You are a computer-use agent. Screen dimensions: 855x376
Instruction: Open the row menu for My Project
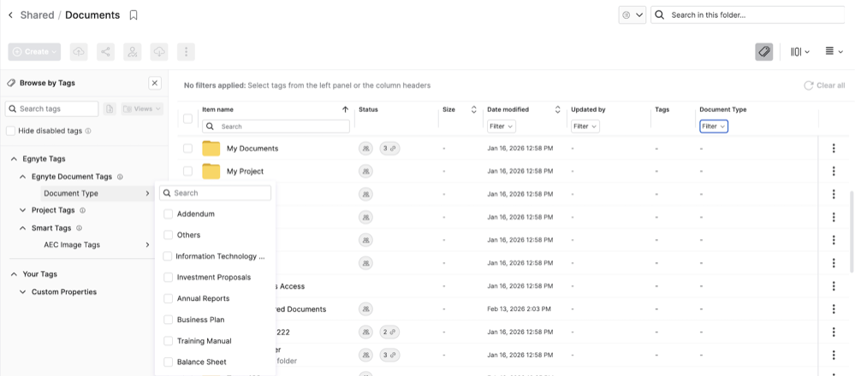pyautogui.click(x=834, y=171)
